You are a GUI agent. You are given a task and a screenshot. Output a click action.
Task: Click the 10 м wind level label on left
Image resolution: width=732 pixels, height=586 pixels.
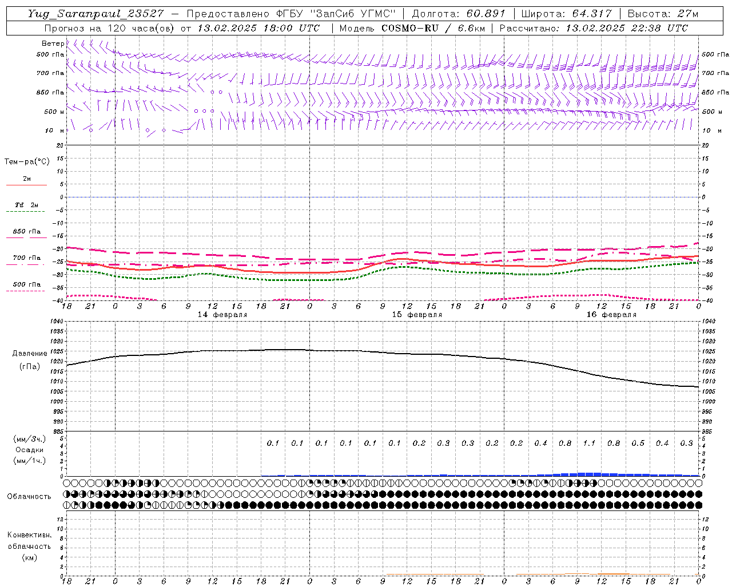tap(55, 130)
